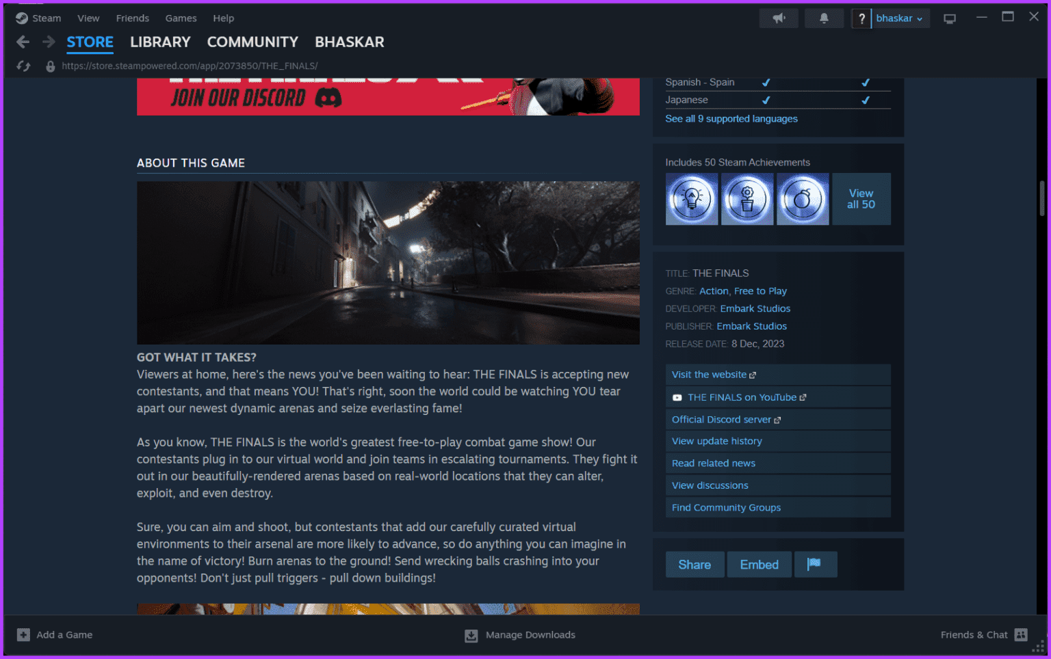The image size is (1051, 659).
Task: Click Embark Studios publisher link
Action: click(x=752, y=327)
